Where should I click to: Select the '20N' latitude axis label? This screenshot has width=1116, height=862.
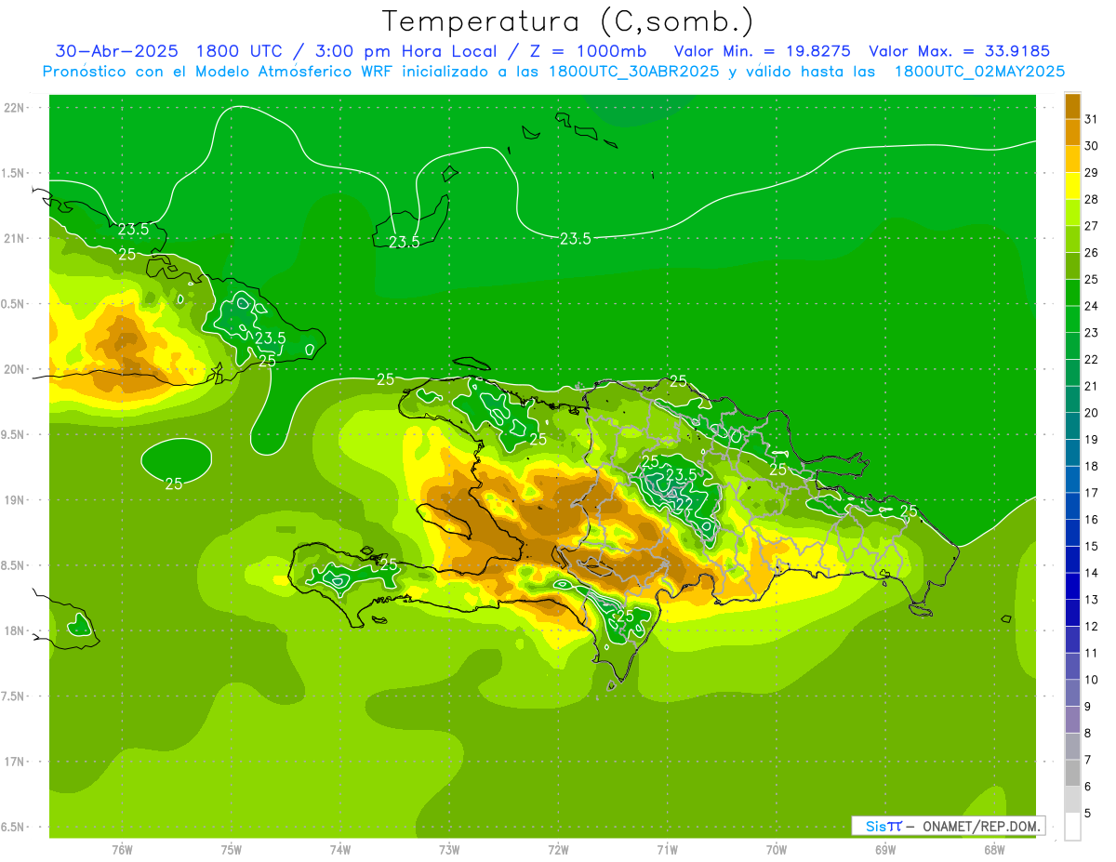pyautogui.click(x=13, y=369)
